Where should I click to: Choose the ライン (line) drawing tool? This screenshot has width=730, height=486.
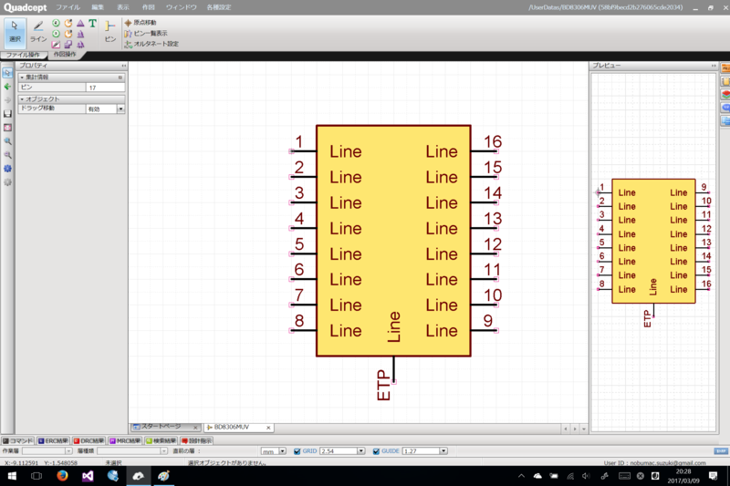coord(38,32)
